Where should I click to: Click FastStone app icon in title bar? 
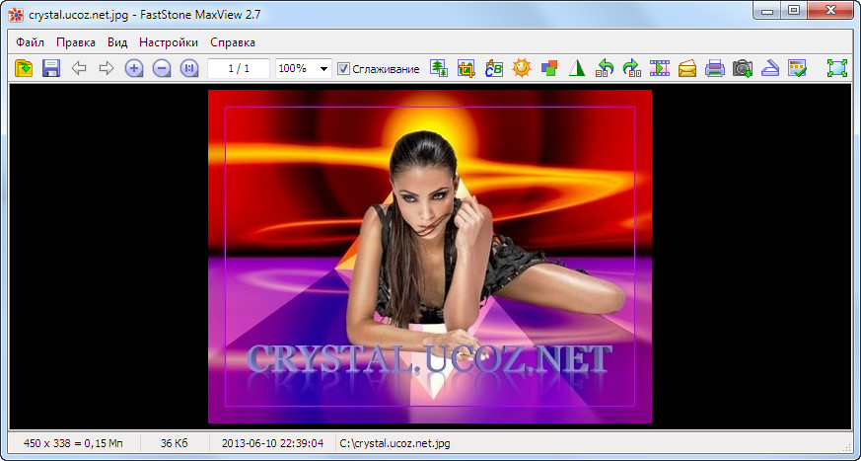coord(16,14)
